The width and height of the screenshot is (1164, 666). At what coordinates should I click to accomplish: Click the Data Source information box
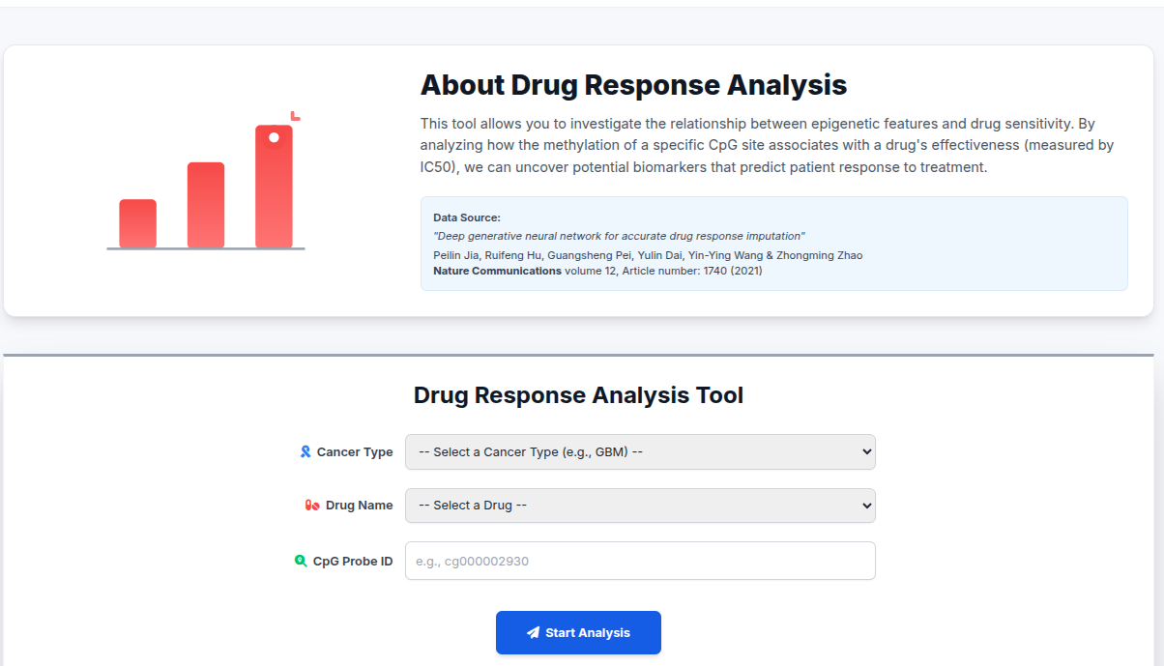tap(773, 243)
